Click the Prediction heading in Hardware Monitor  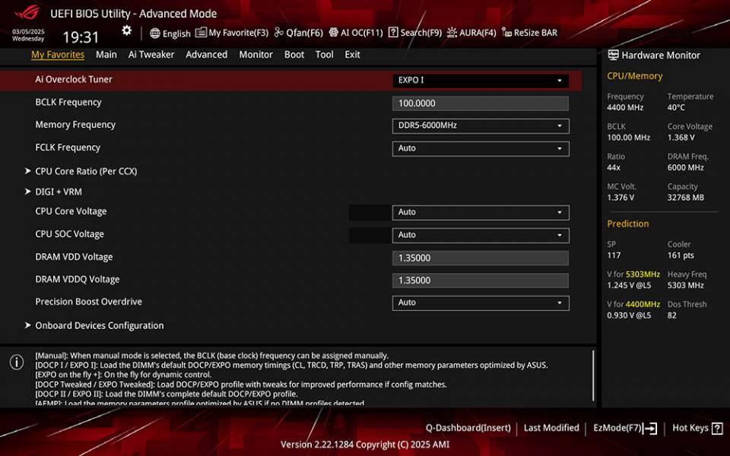(x=627, y=223)
